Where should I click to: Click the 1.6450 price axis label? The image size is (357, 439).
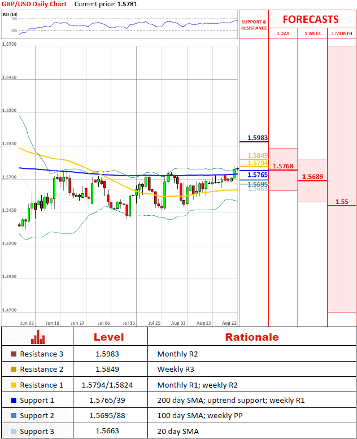9,77
